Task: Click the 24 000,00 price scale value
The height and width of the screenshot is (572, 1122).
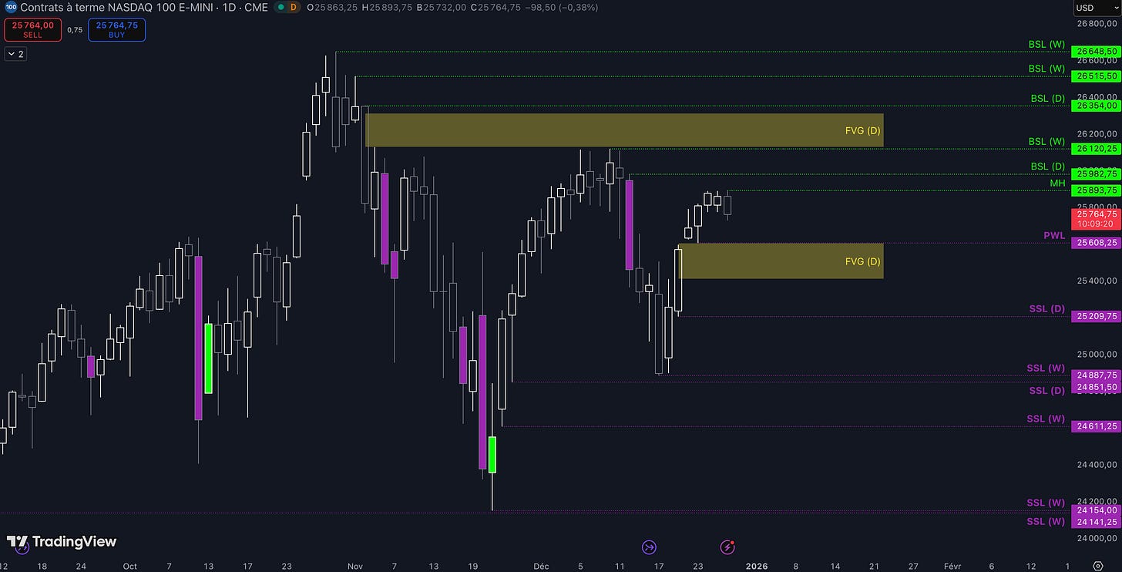Action: 1097,539
